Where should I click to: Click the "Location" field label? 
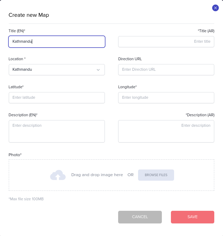pos(17,59)
